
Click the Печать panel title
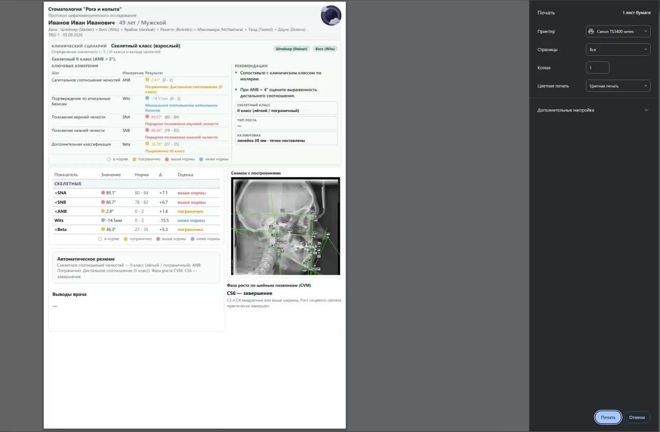[x=546, y=12]
